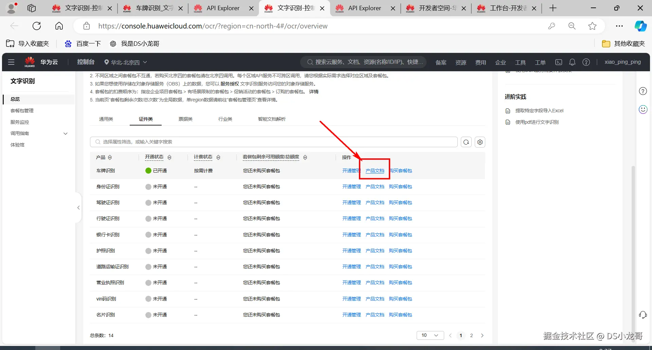Open the browser zoom control
This screenshot has width=652, height=350.
point(572,26)
